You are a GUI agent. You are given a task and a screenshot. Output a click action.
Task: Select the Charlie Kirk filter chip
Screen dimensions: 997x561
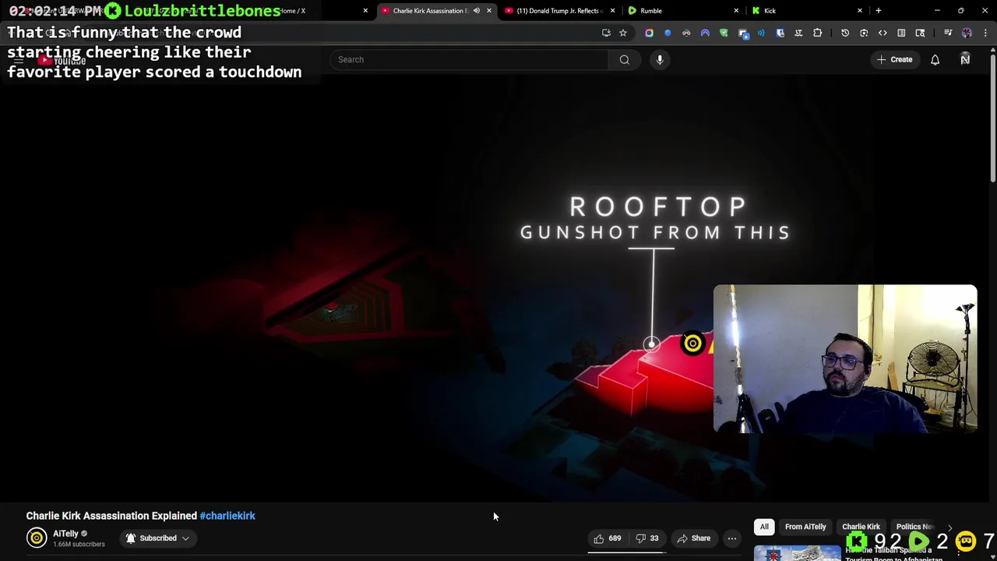click(861, 527)
